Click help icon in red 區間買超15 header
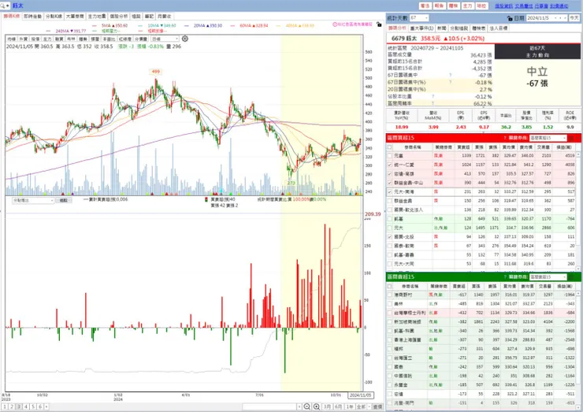 click(505, 138)
